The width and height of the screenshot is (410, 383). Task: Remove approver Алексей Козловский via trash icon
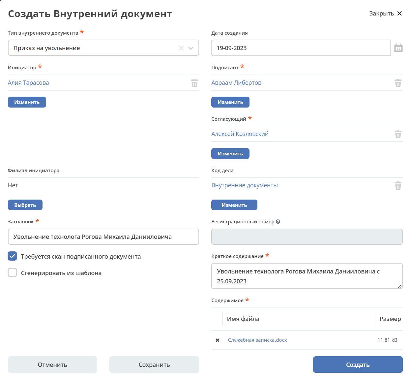(398, 134)
